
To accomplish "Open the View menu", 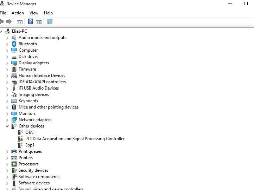I will 34,13.
